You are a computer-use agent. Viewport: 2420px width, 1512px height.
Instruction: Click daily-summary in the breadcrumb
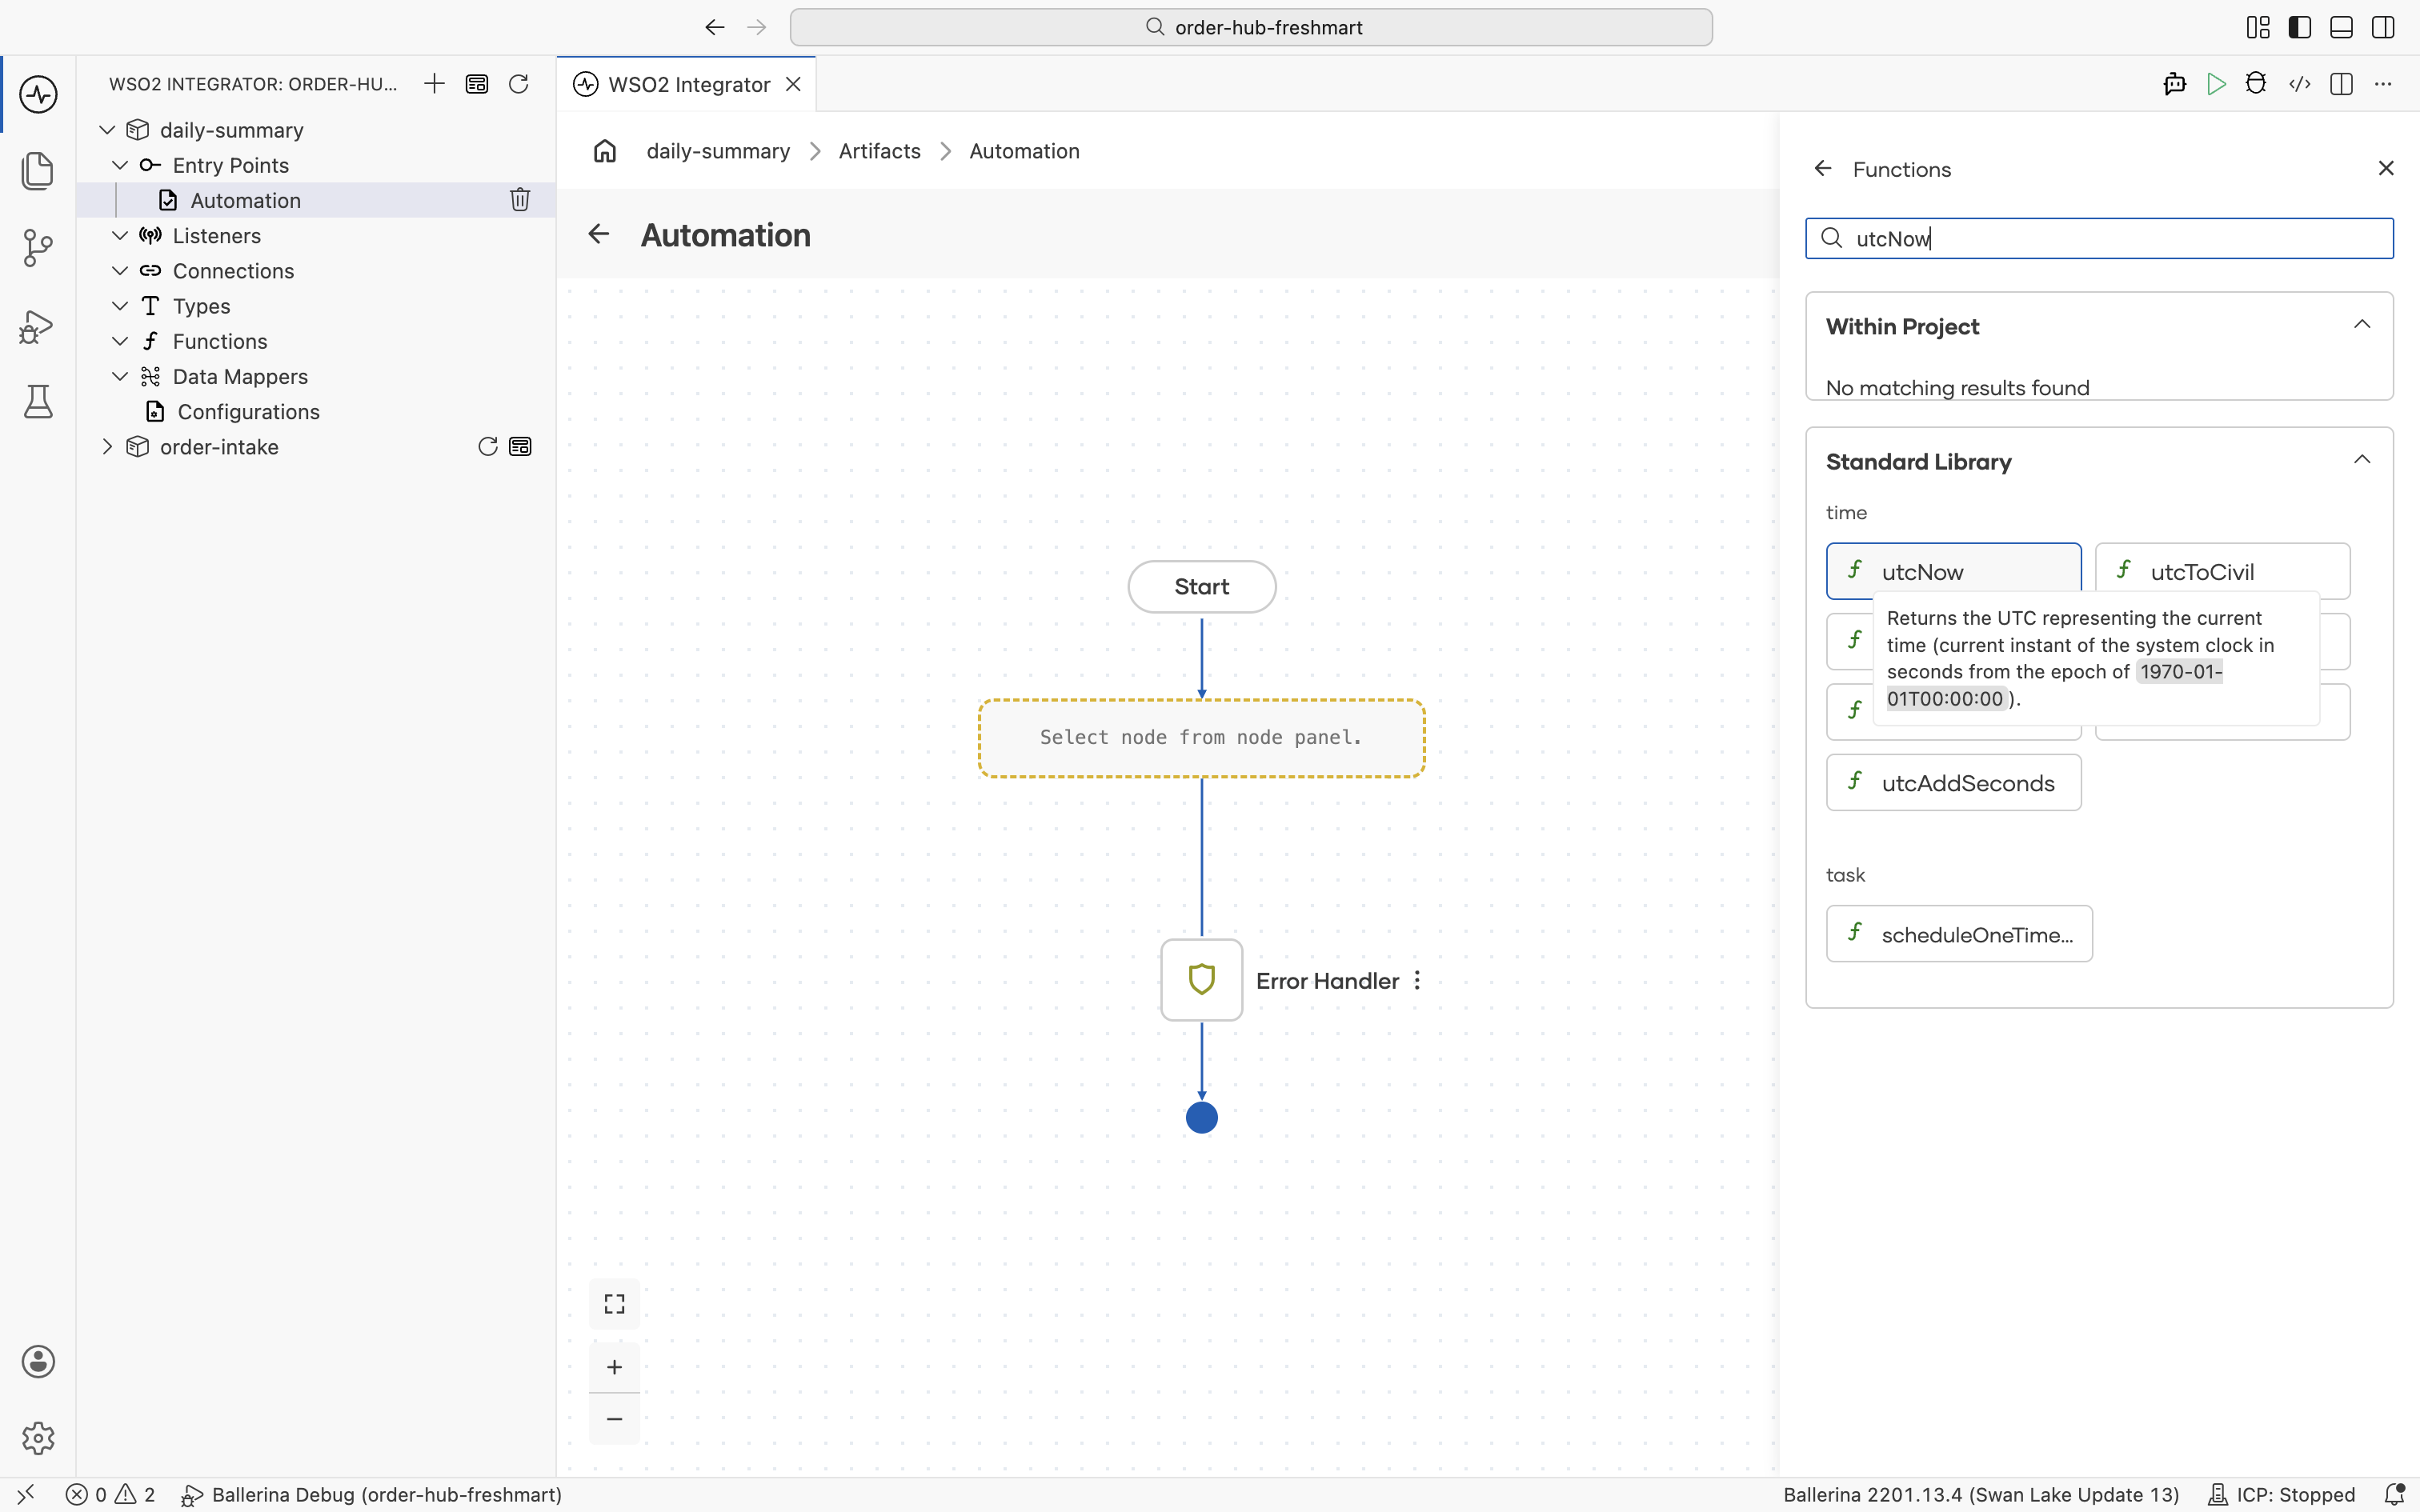click(x=718, y=151)
